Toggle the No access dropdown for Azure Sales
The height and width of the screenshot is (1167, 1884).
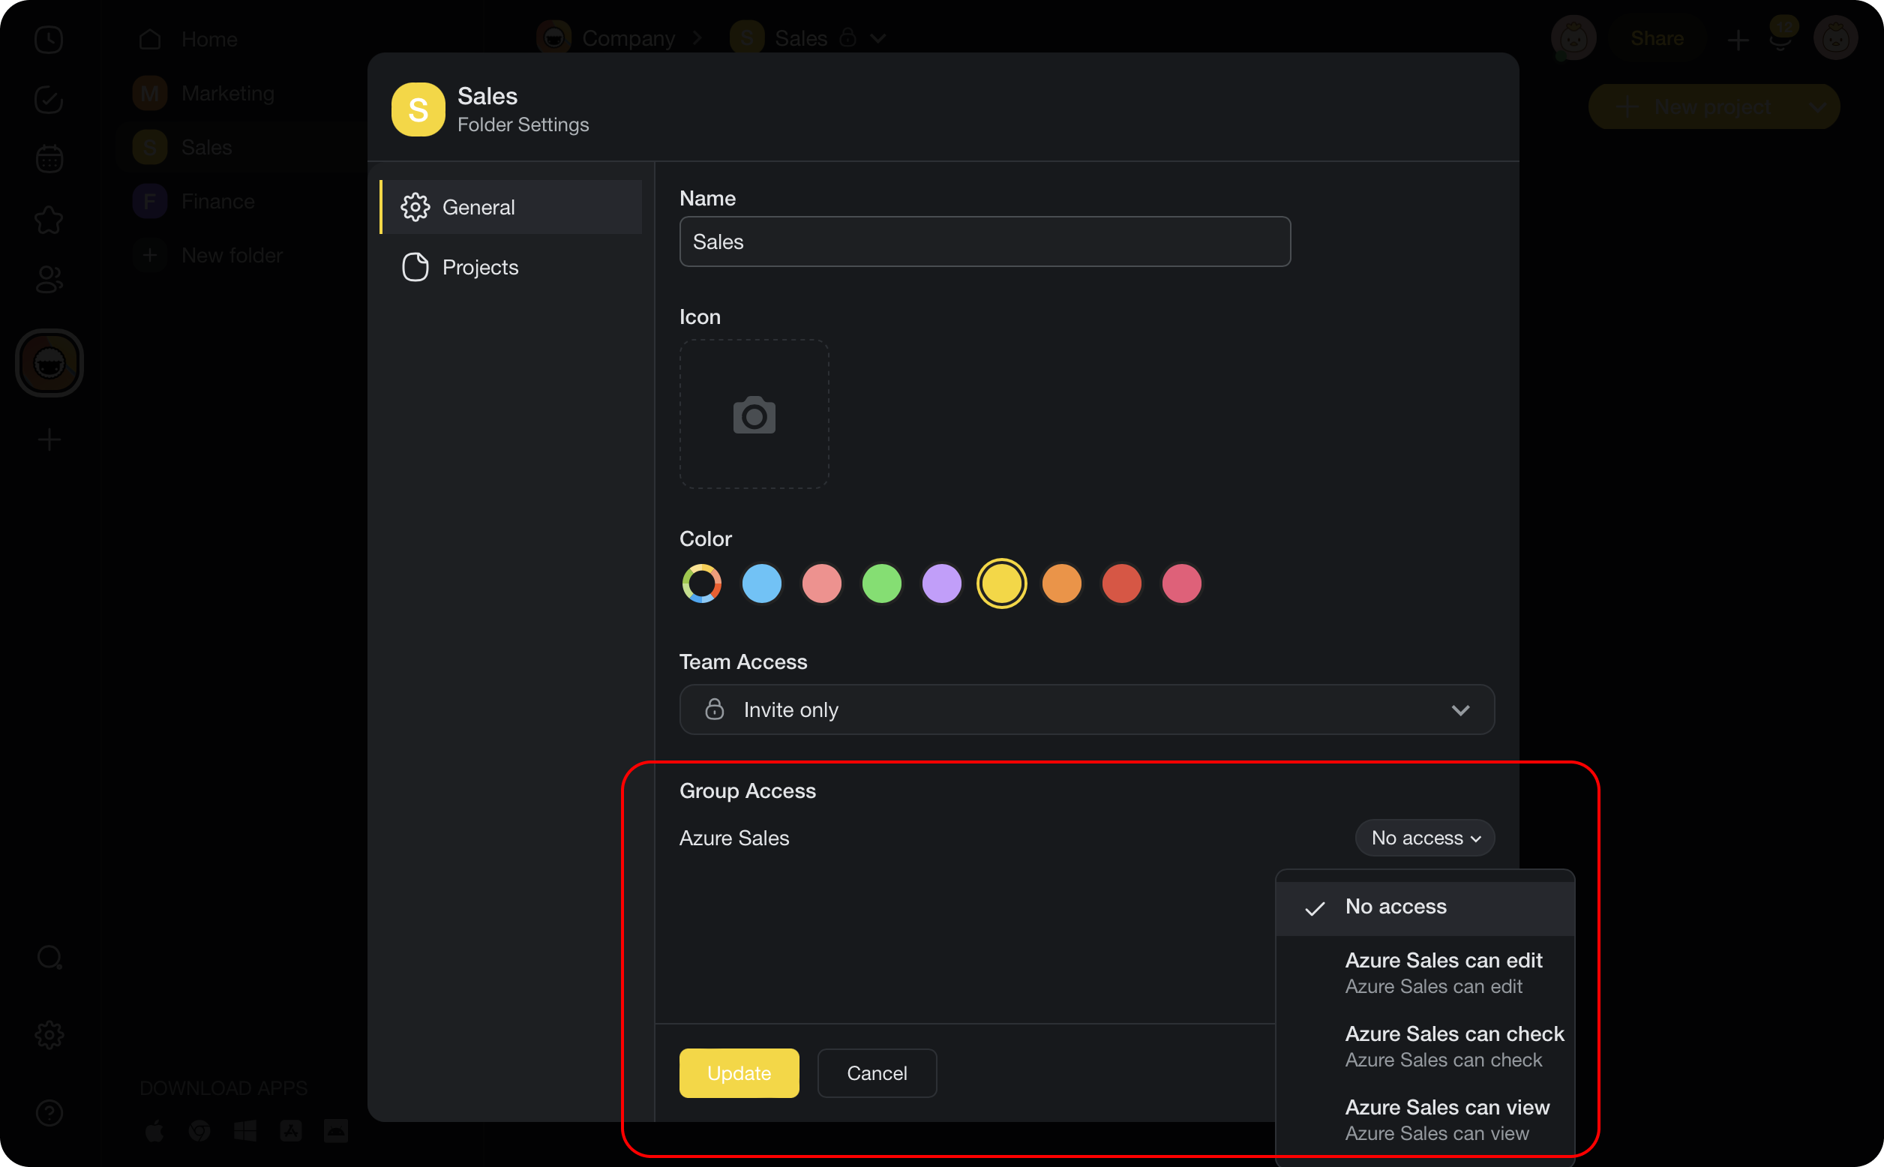pos(1424,838)
